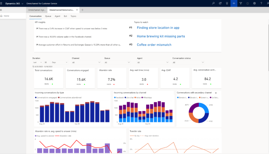Screen dimensions: 269x154
Task: Open settings gear in top bar
Action: point(254,3)
